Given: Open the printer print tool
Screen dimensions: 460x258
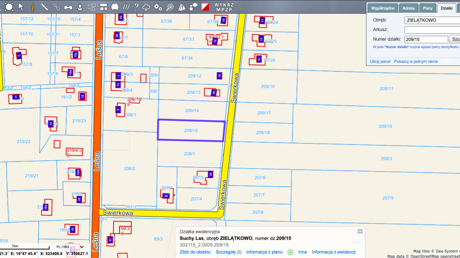Looking at the screenshot, I should point(68,7).
